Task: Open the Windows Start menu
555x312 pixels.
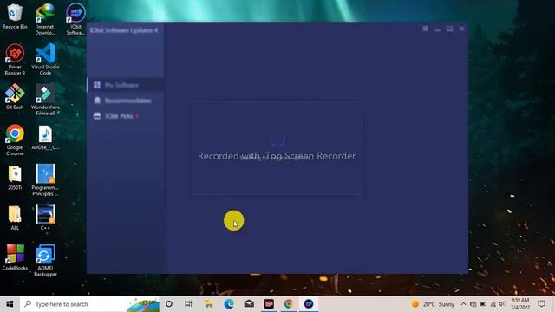Action: pyautogui.click(x=10, y=304)
